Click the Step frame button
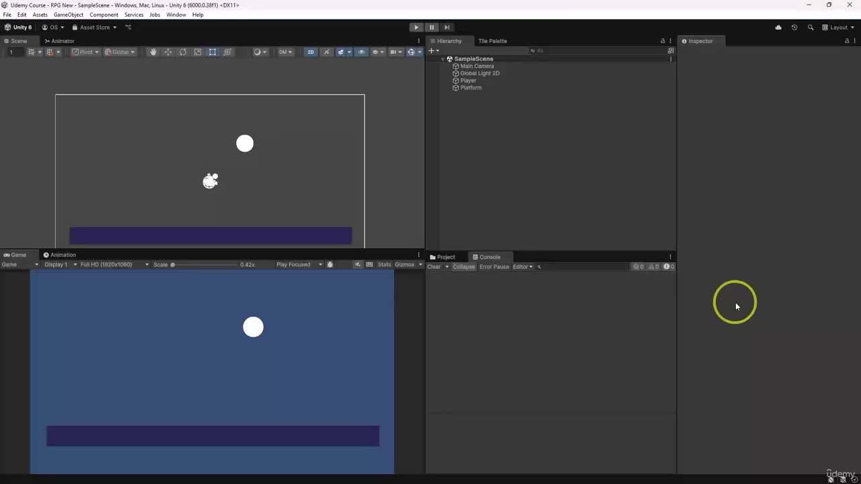This screenshot has width=861, height=484. tap(447, 28)
